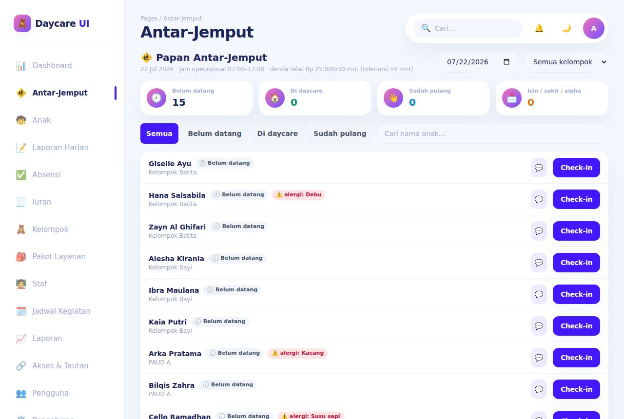Image resolution: width=624 pixels, height=419 pixels.
Task: Focus the Cari search field in header
Action: (x=468, y=28)
